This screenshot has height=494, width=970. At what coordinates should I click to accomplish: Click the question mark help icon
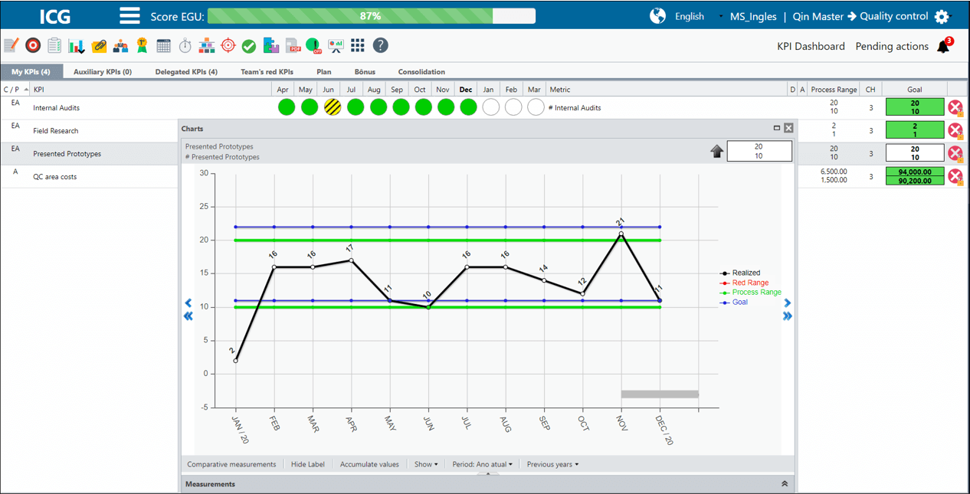click(x=381, y=46)
